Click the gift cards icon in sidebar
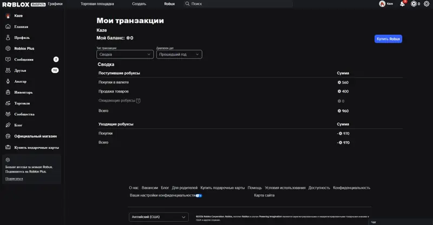 pos(8,147)
